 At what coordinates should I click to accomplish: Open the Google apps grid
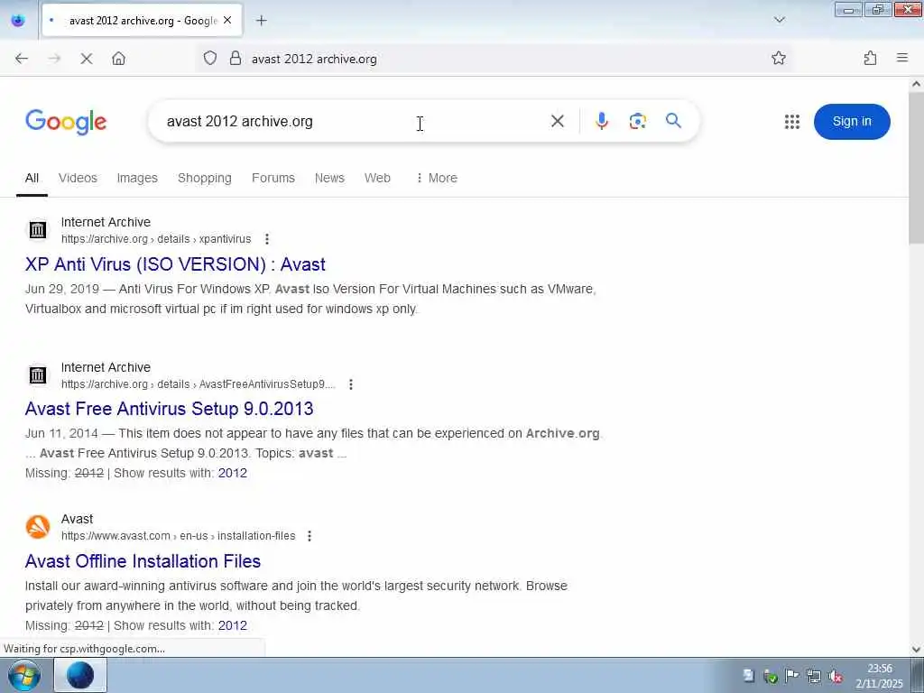792,122
